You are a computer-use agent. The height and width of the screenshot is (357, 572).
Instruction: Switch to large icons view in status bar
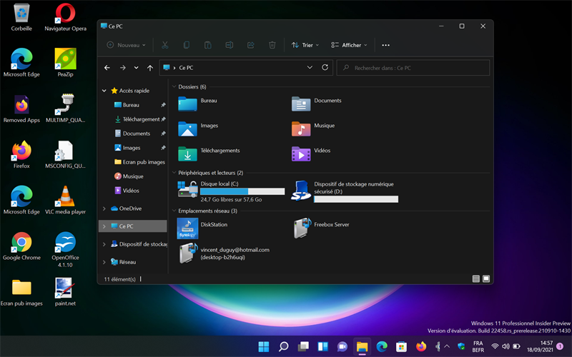pyautogui.click(x=486, y=278)
